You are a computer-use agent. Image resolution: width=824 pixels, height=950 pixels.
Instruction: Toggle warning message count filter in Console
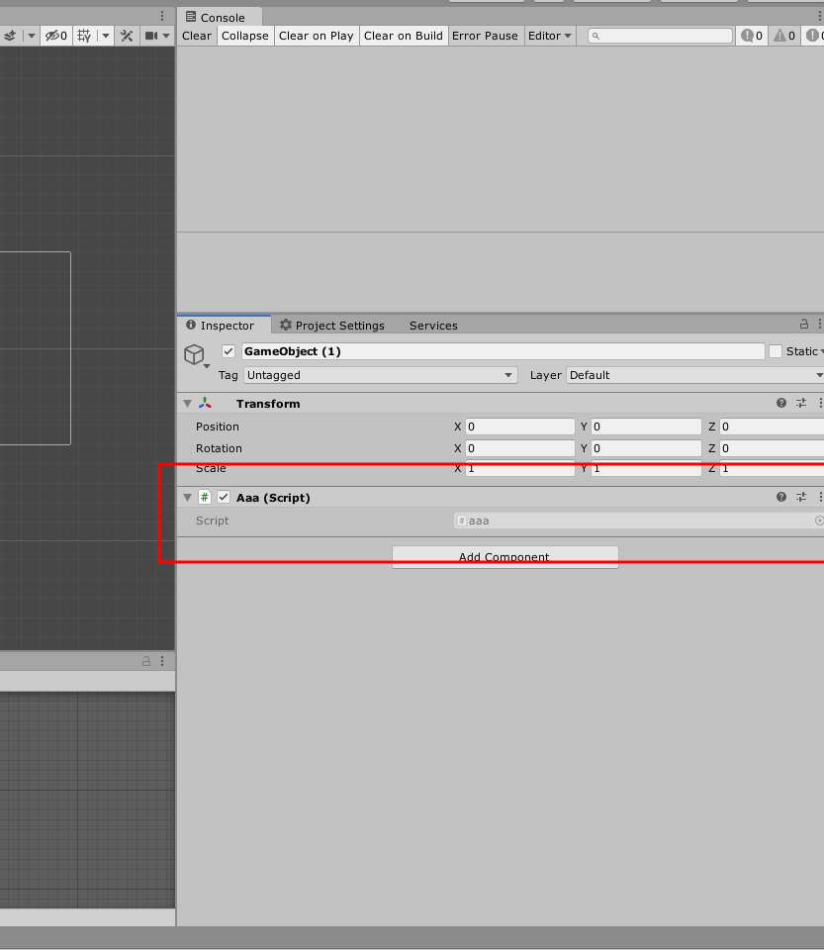tap(784, 36)
